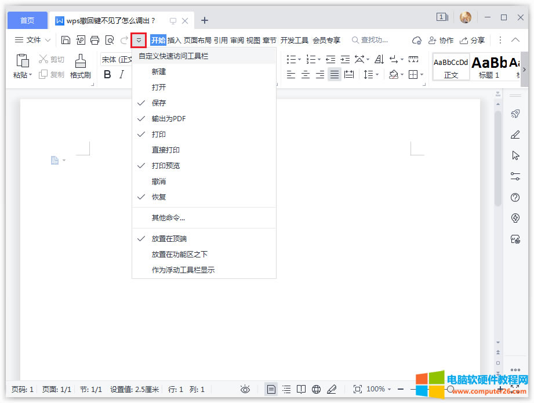The width and height of the screenshot is (534, 403).
Task: Collapse the quick access toolbar dropdown arrow
Action: coord(139,40)
